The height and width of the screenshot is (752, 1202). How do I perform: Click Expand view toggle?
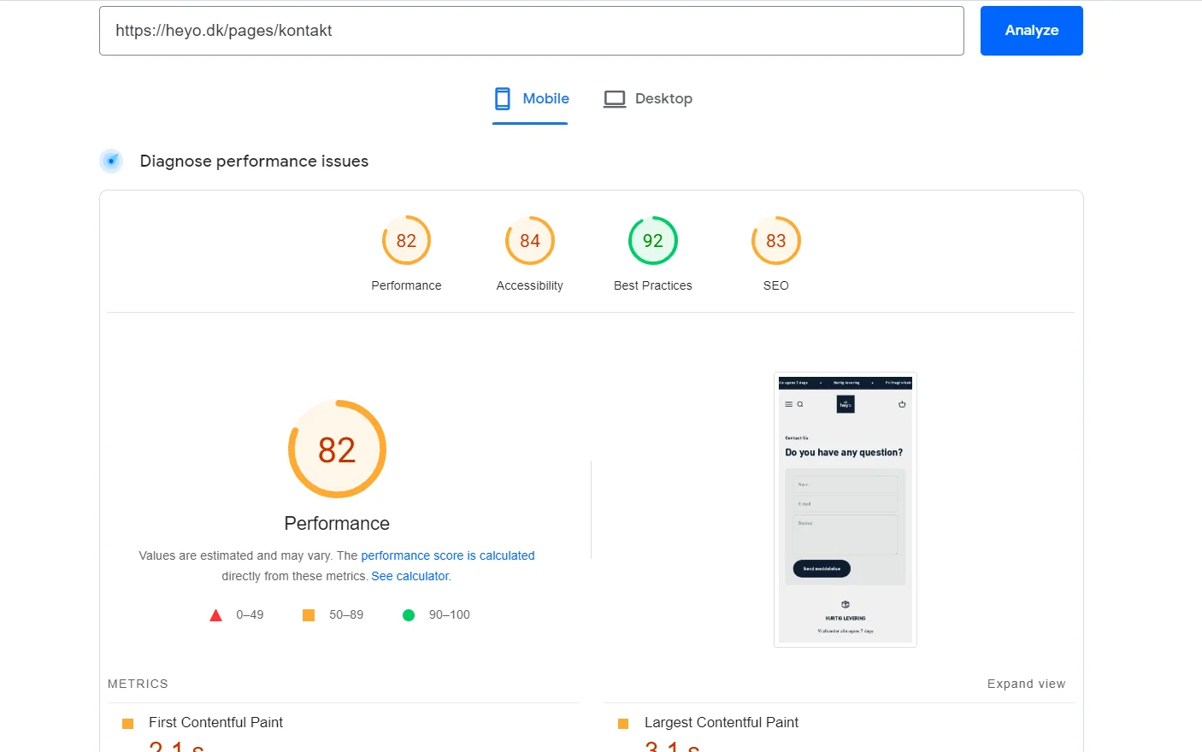coord(1027,684)
